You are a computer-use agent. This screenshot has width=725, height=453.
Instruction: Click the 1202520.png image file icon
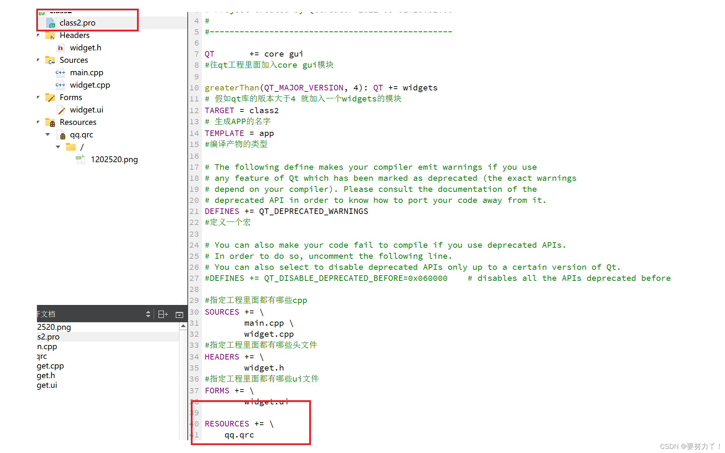click(80, 159)
